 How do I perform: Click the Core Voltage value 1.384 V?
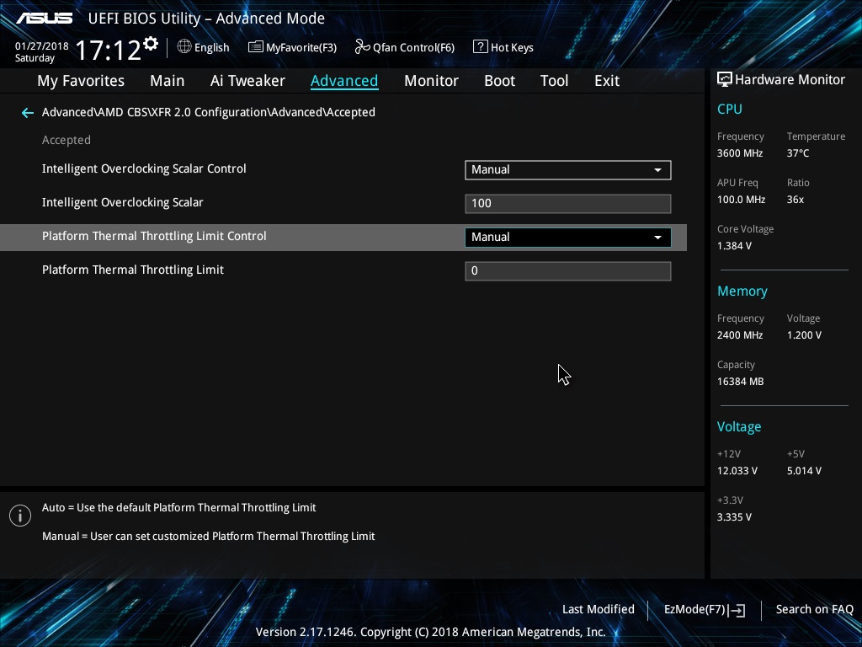click(x=734, y=246)
